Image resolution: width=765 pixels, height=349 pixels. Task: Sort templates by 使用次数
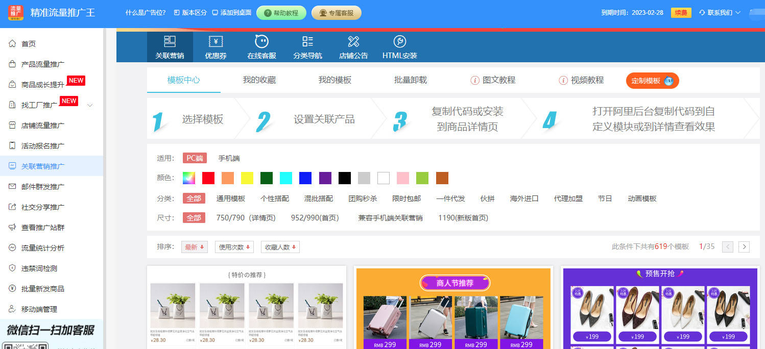click(234, 246)
